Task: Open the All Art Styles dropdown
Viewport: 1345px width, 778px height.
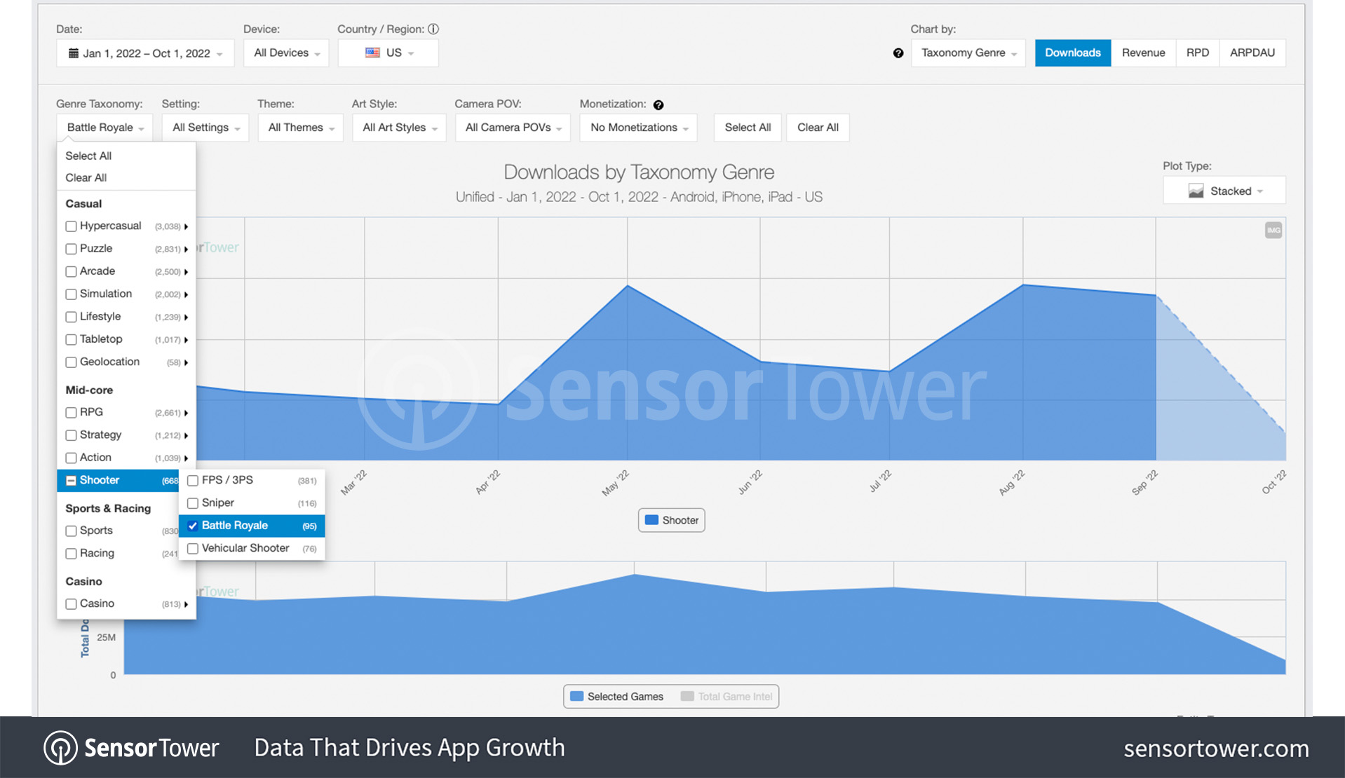Action: pos(399,128)
